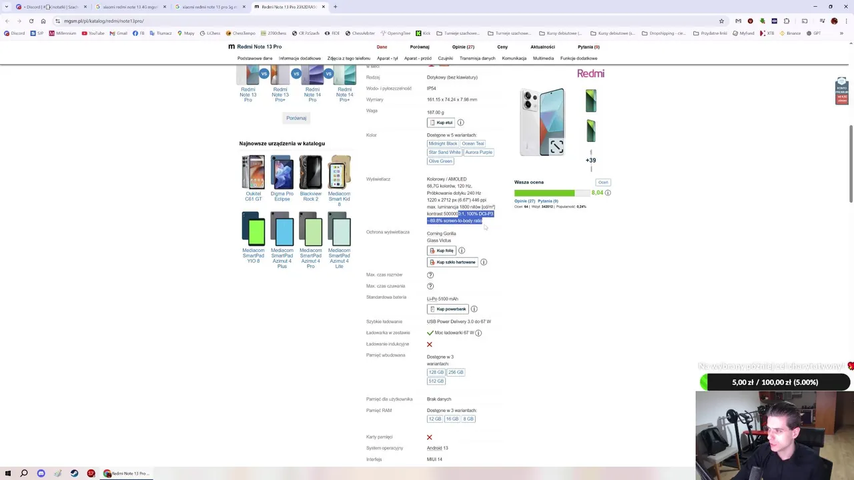Open Aktualności page menu item
This screenshot has width=854, height=480.
(x=542, y=47)
